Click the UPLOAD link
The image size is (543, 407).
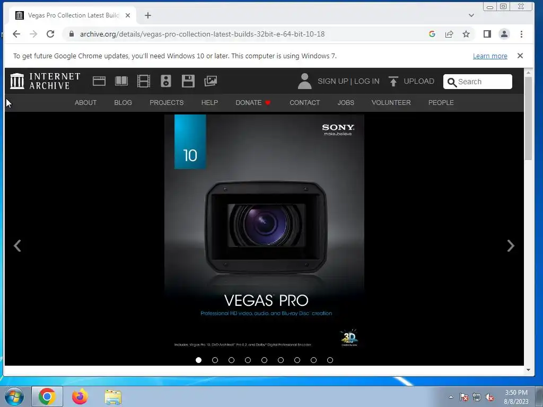(x=419, y=81)
